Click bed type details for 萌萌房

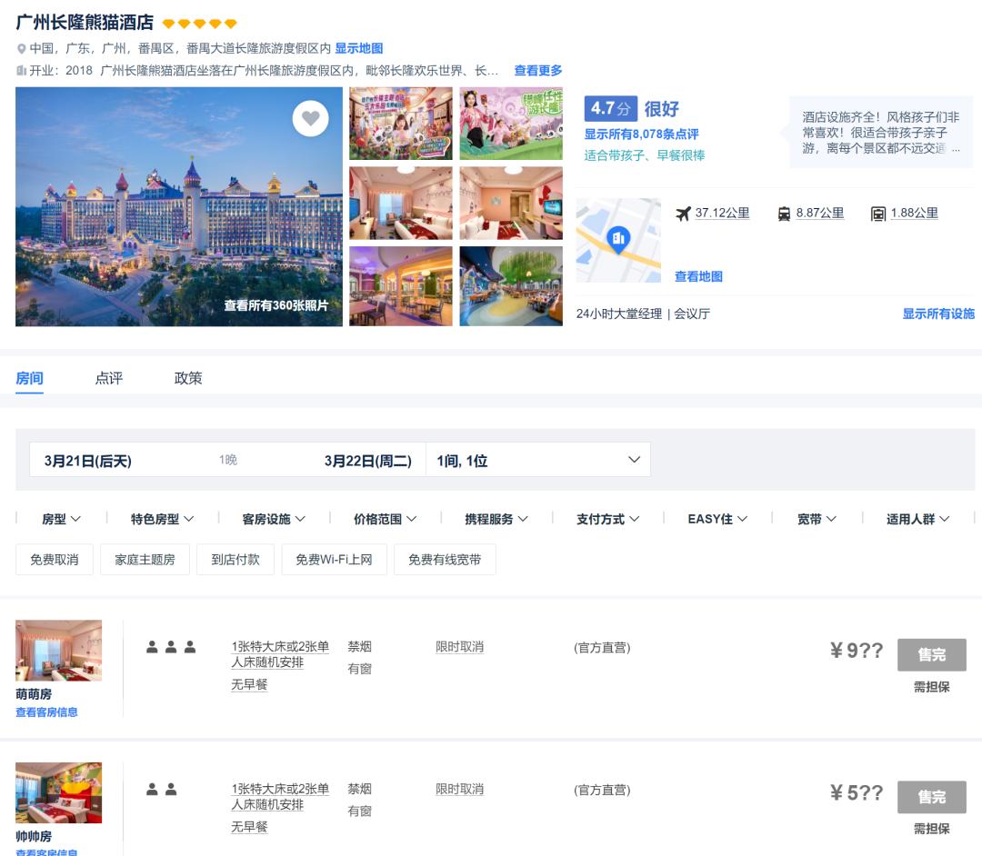[x=280, y=654]
